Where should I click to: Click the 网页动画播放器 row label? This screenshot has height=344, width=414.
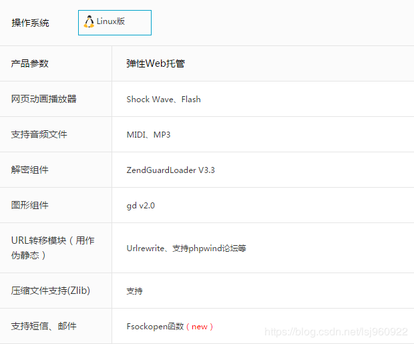[44, 99]
